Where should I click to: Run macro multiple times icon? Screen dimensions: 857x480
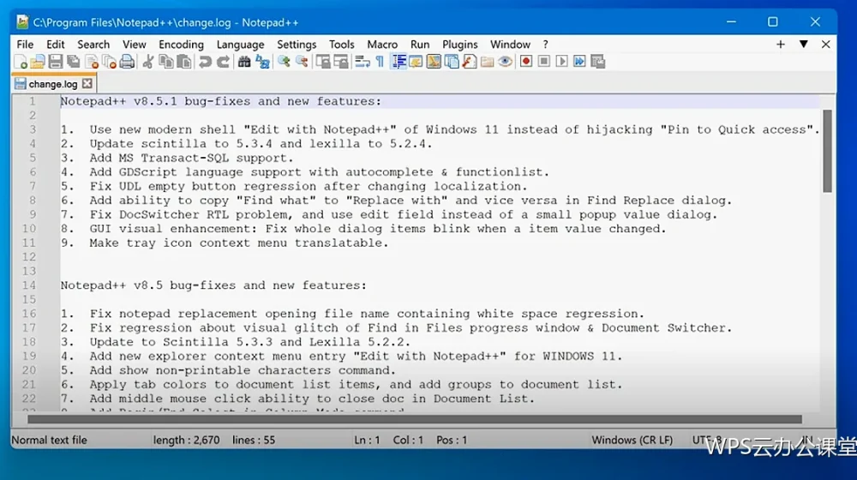(579, 62)
